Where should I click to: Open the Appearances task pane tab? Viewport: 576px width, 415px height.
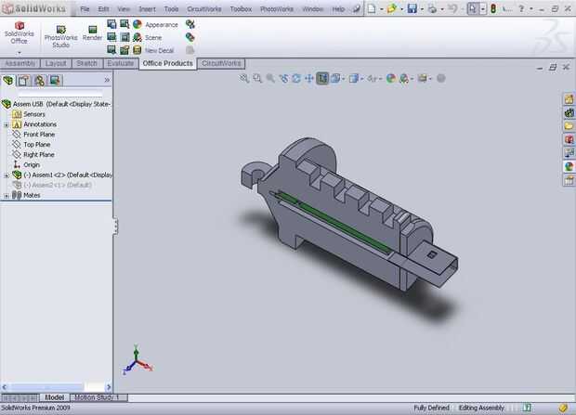569,166
